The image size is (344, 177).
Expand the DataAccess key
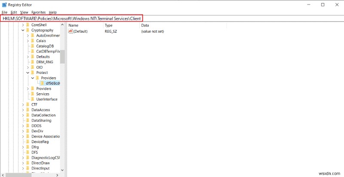pyautogui.click(x=23, y=110)
